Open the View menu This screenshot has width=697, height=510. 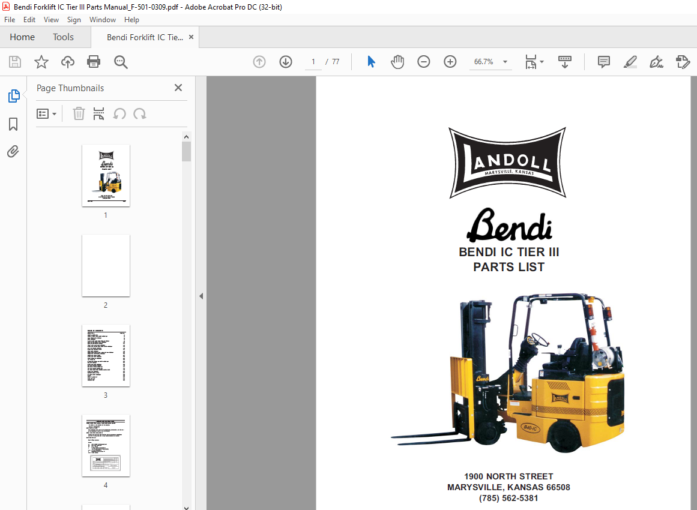click(x=51, y=20)
